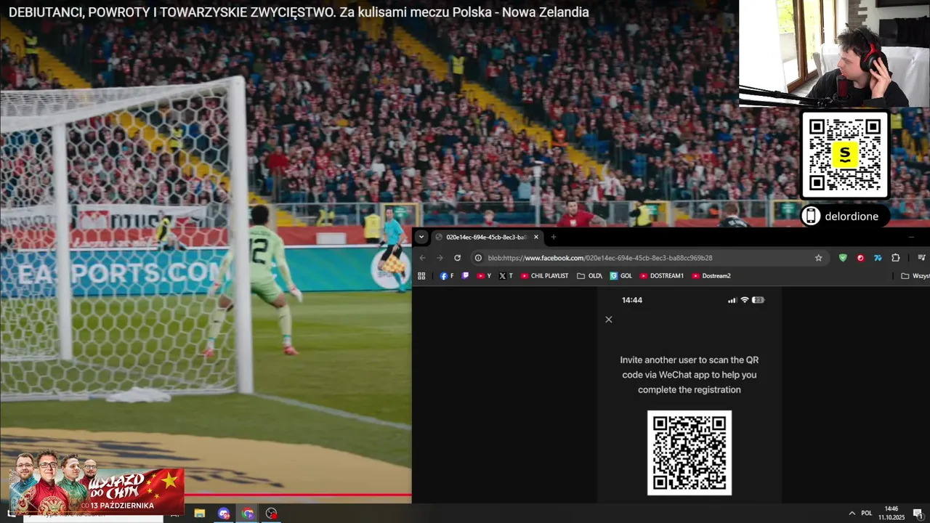Click the video title Debiutanci, Powroty
Viewport: 930px width, 523px height.
click(x=299, y=12)
